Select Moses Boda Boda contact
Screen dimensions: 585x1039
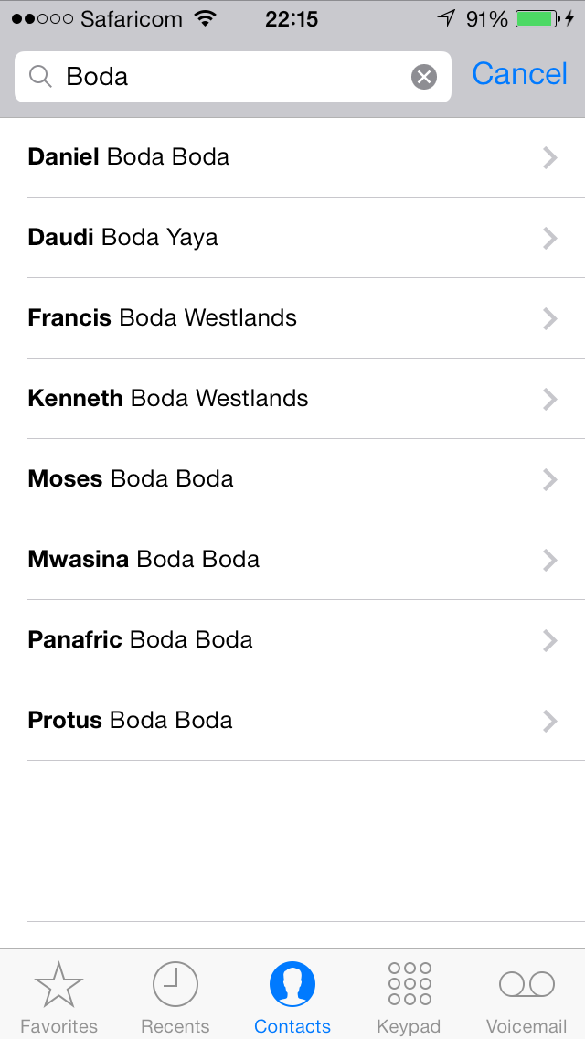131,479
